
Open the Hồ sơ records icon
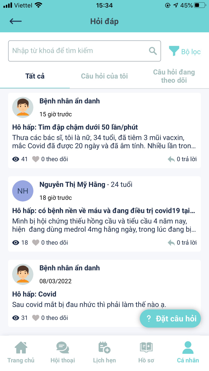[x=146, y=347]
